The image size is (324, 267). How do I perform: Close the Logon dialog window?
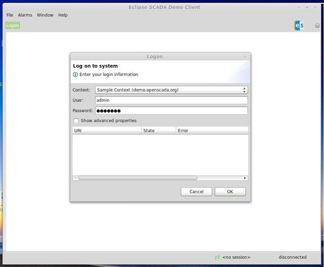pyautogui.click(x=245, y=56)
